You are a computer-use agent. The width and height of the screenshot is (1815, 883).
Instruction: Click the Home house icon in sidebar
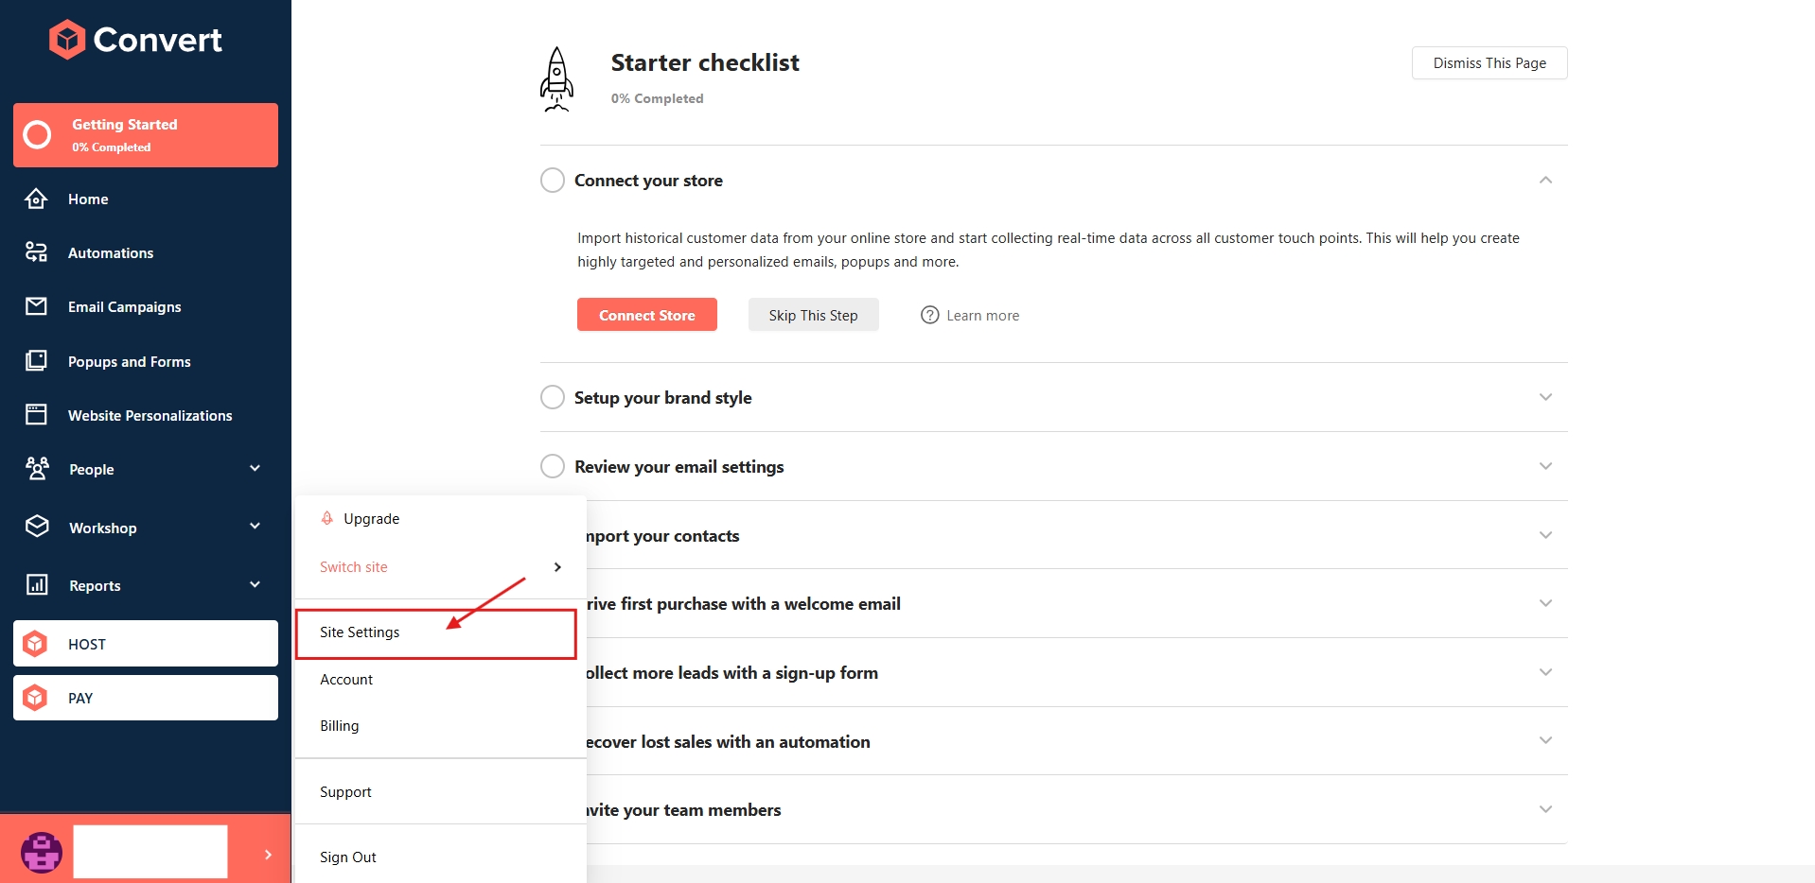[36, 199]
